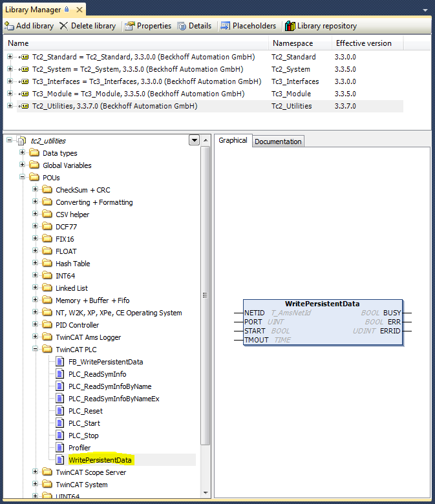Open Properties from the toolbar
This screenshot has width=435, height=504.
coord(148,26)
